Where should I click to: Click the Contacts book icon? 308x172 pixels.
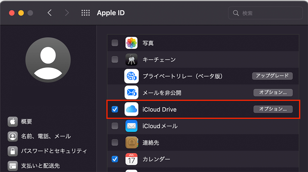(x=131, y=142)
